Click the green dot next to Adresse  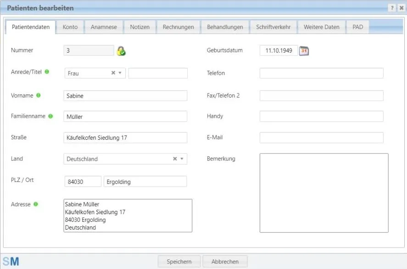point(36,204)
